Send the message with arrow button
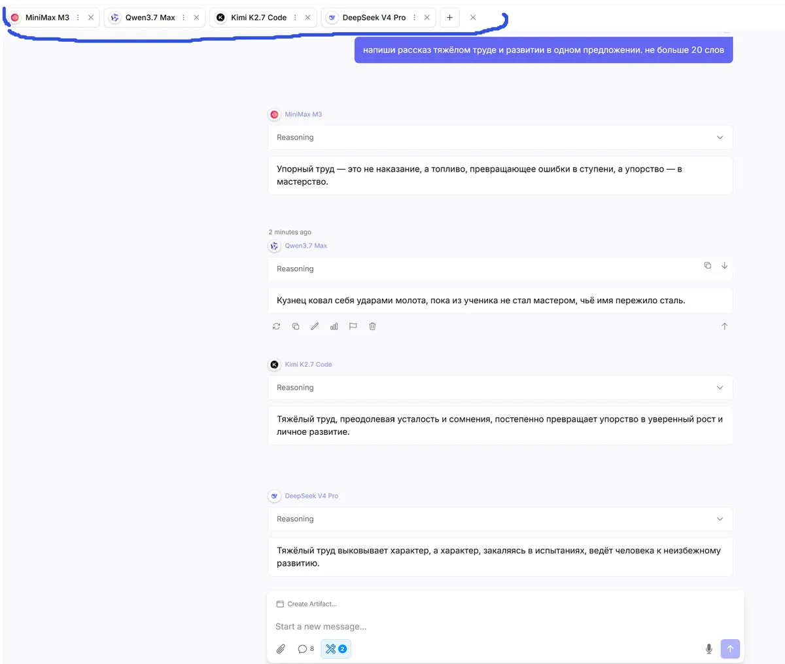Viewport: 785px width, 664px height. coord(730,649)
